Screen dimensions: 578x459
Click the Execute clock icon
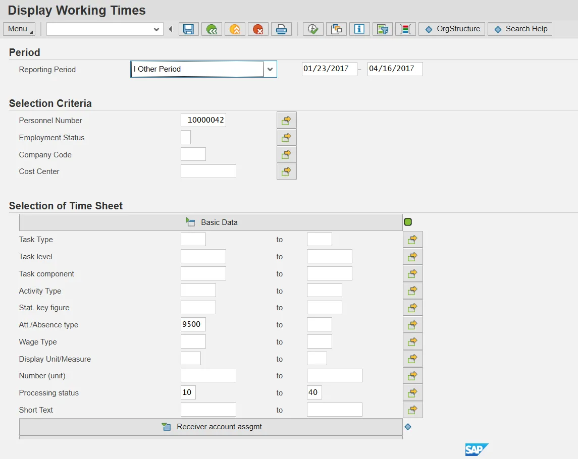click(313, 29)
